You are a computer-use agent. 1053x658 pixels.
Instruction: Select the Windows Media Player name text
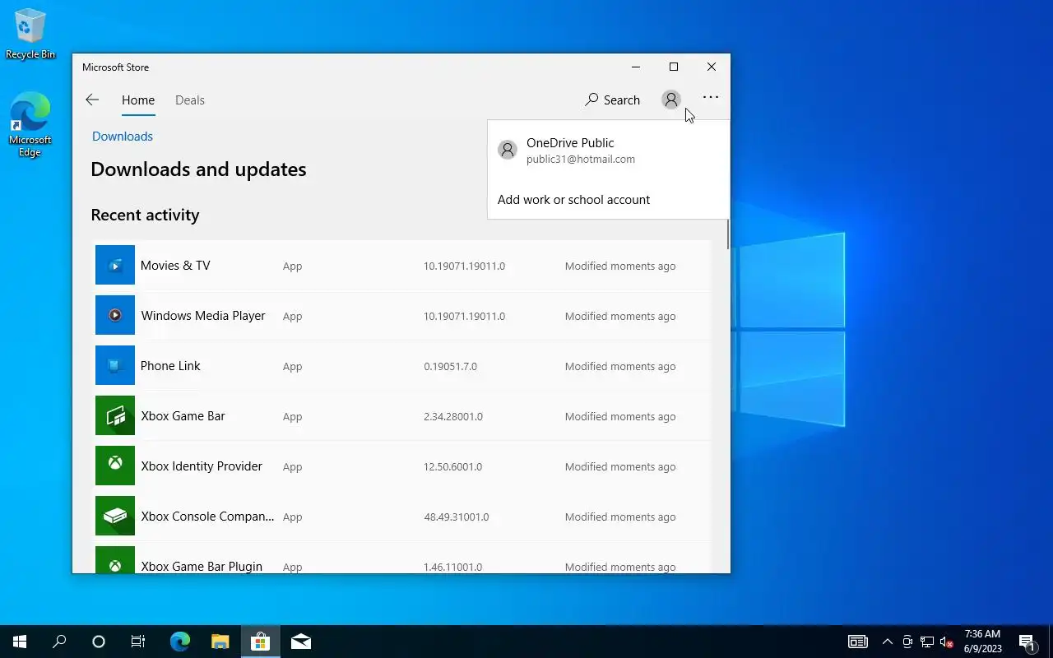pos(203,315)
